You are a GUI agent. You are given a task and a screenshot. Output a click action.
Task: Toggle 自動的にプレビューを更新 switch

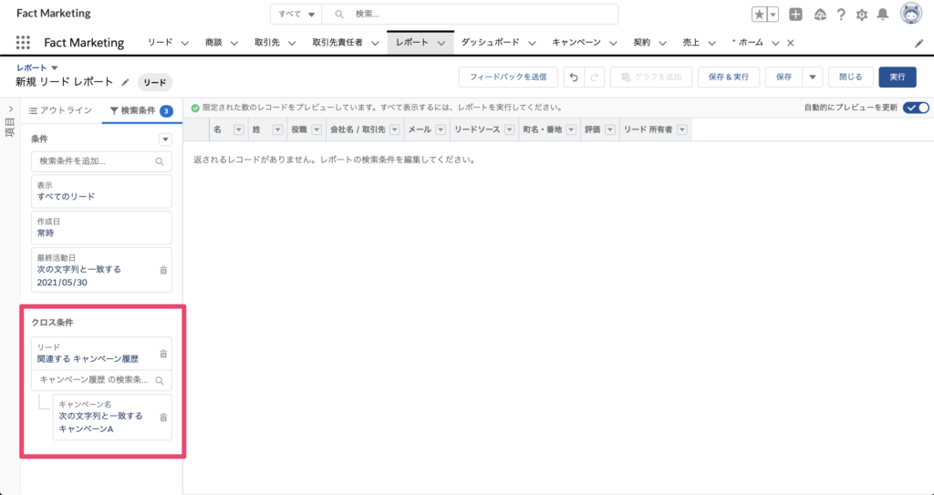click(916, 108)
